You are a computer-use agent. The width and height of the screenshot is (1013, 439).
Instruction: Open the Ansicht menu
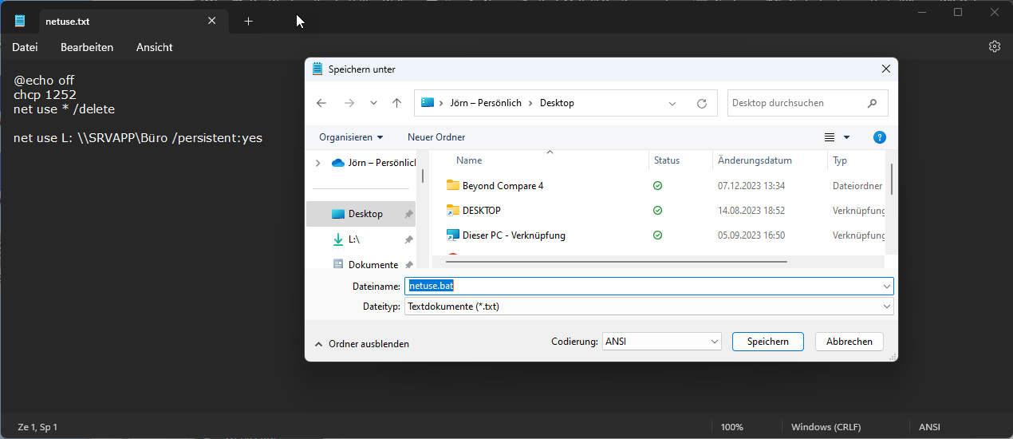(x=154, y=47)
